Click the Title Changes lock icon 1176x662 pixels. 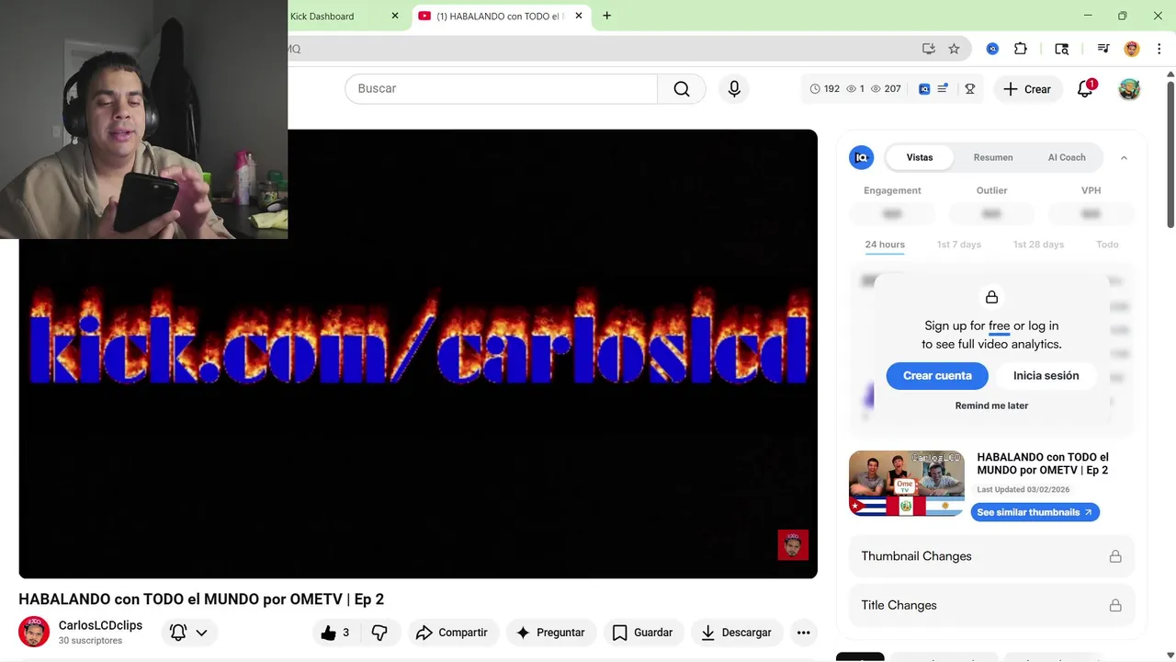pos(1114,605)
